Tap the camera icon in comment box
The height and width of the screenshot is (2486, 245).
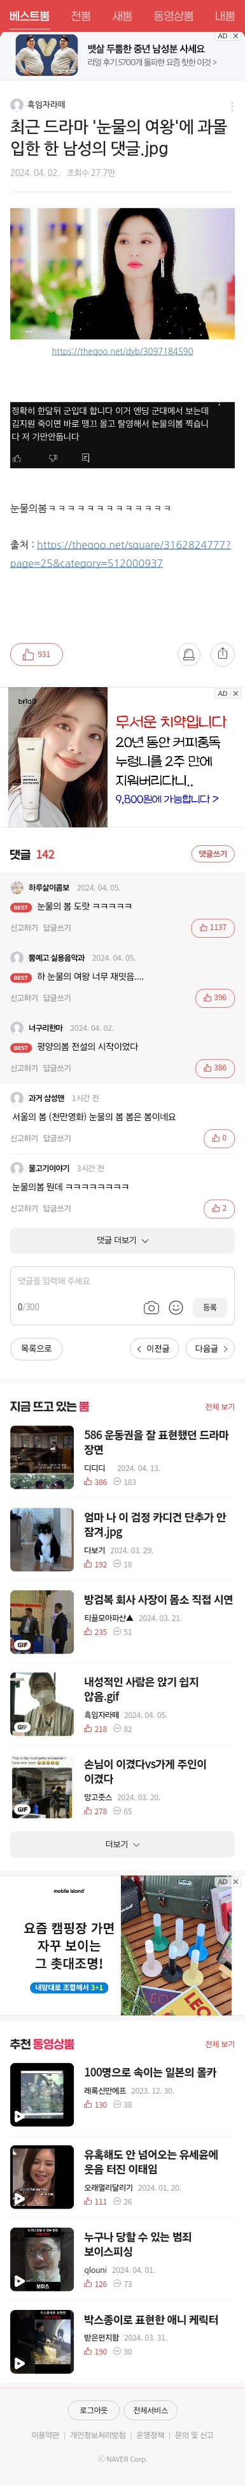pos(151,1306)
